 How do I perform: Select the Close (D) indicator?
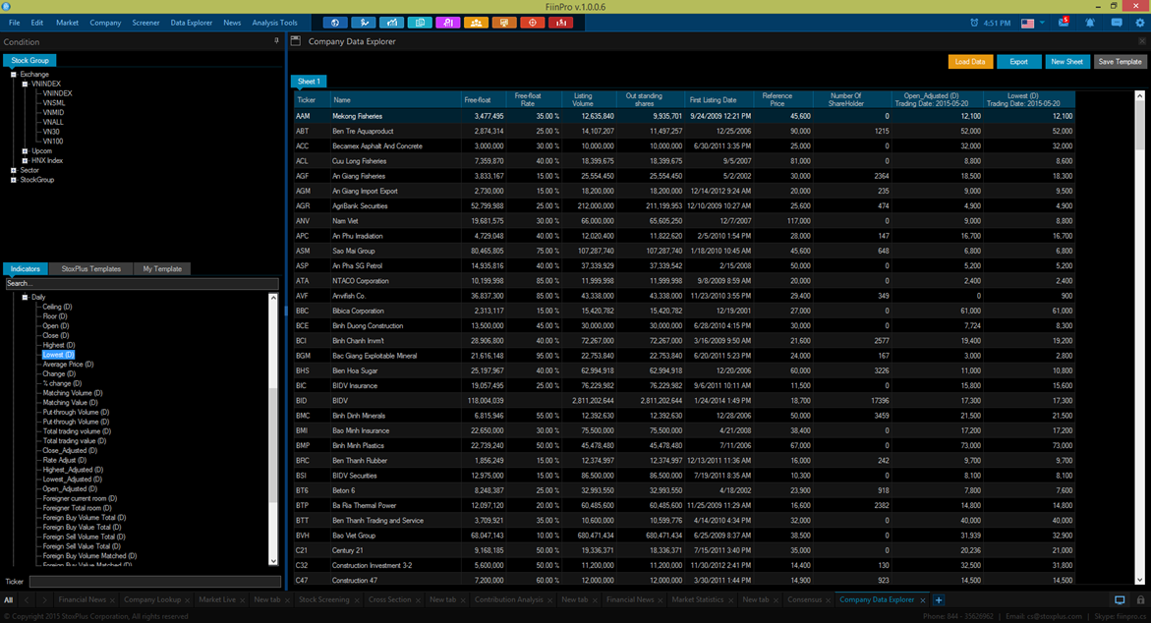coord(56,335)
